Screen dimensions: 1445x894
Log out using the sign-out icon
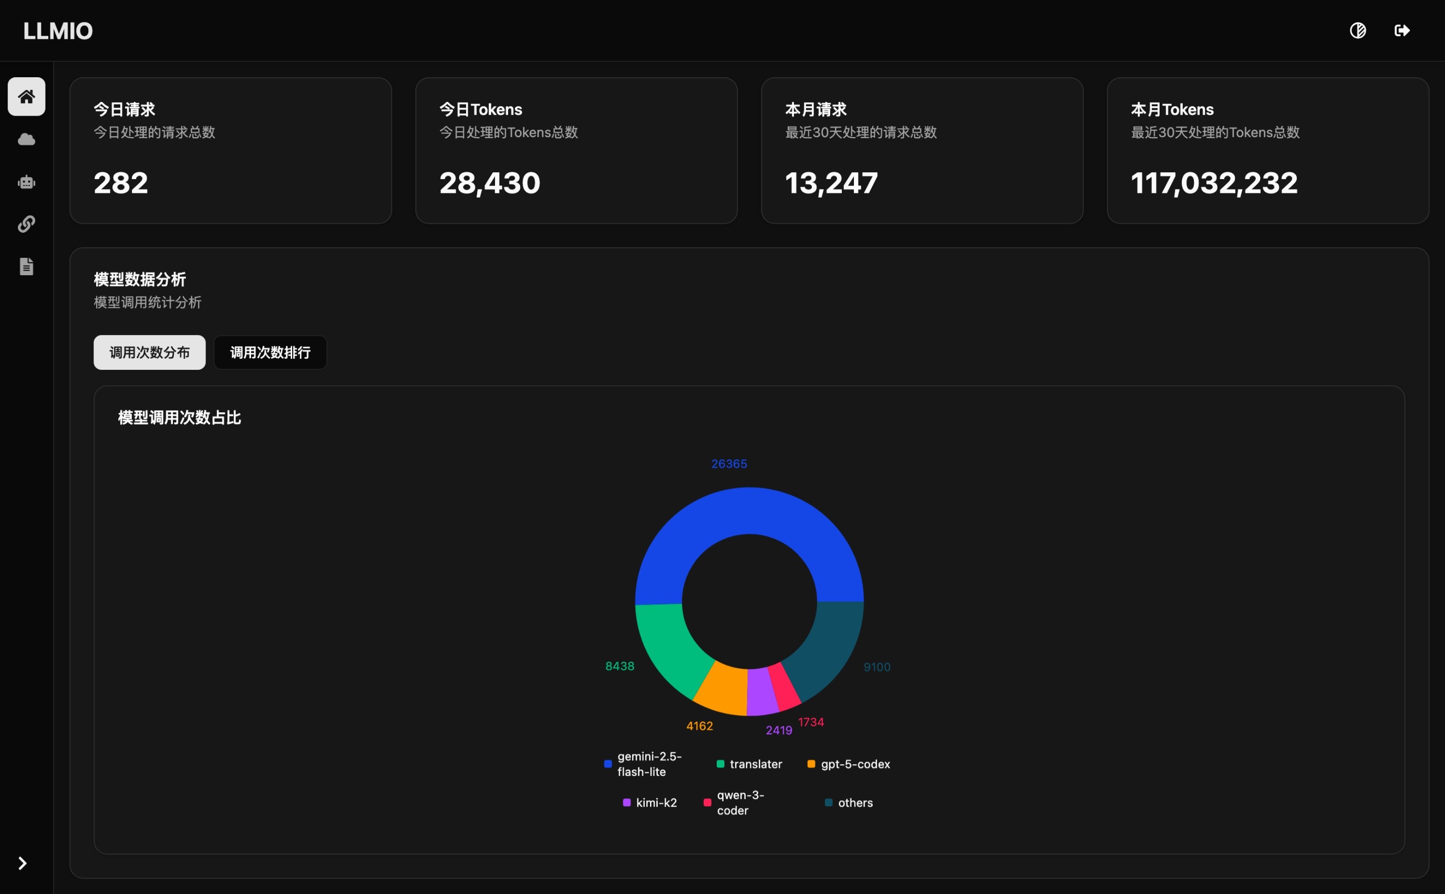click(1402, 30)
